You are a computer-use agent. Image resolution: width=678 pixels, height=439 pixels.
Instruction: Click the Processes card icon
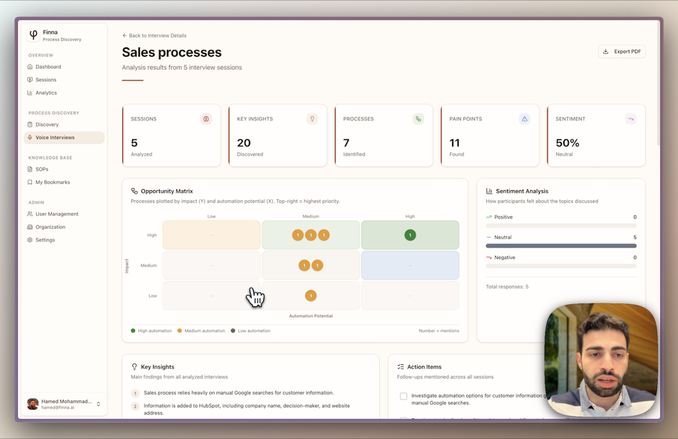point(418,119)
